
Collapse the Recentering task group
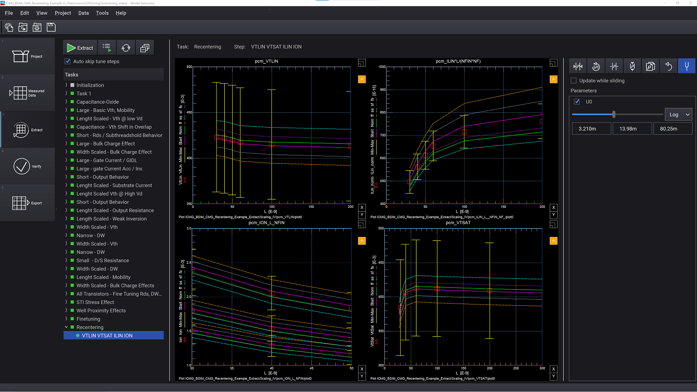click(x=66, y=327)
